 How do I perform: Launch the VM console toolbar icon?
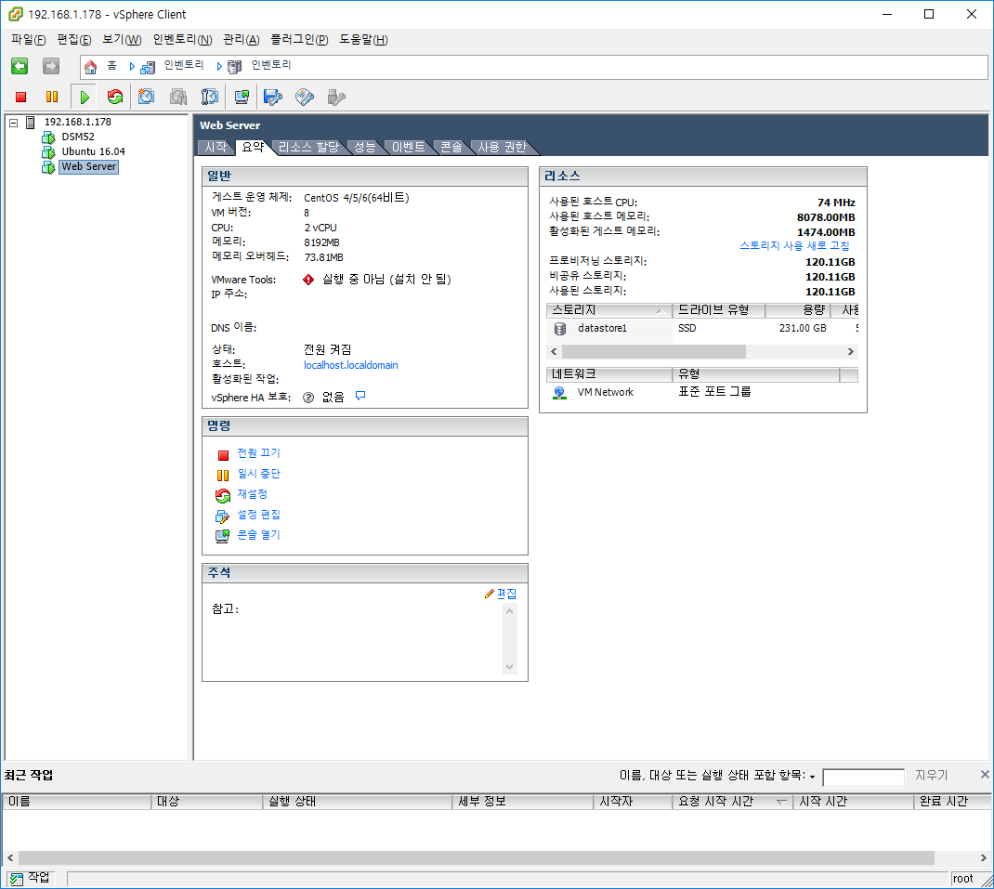242,97
